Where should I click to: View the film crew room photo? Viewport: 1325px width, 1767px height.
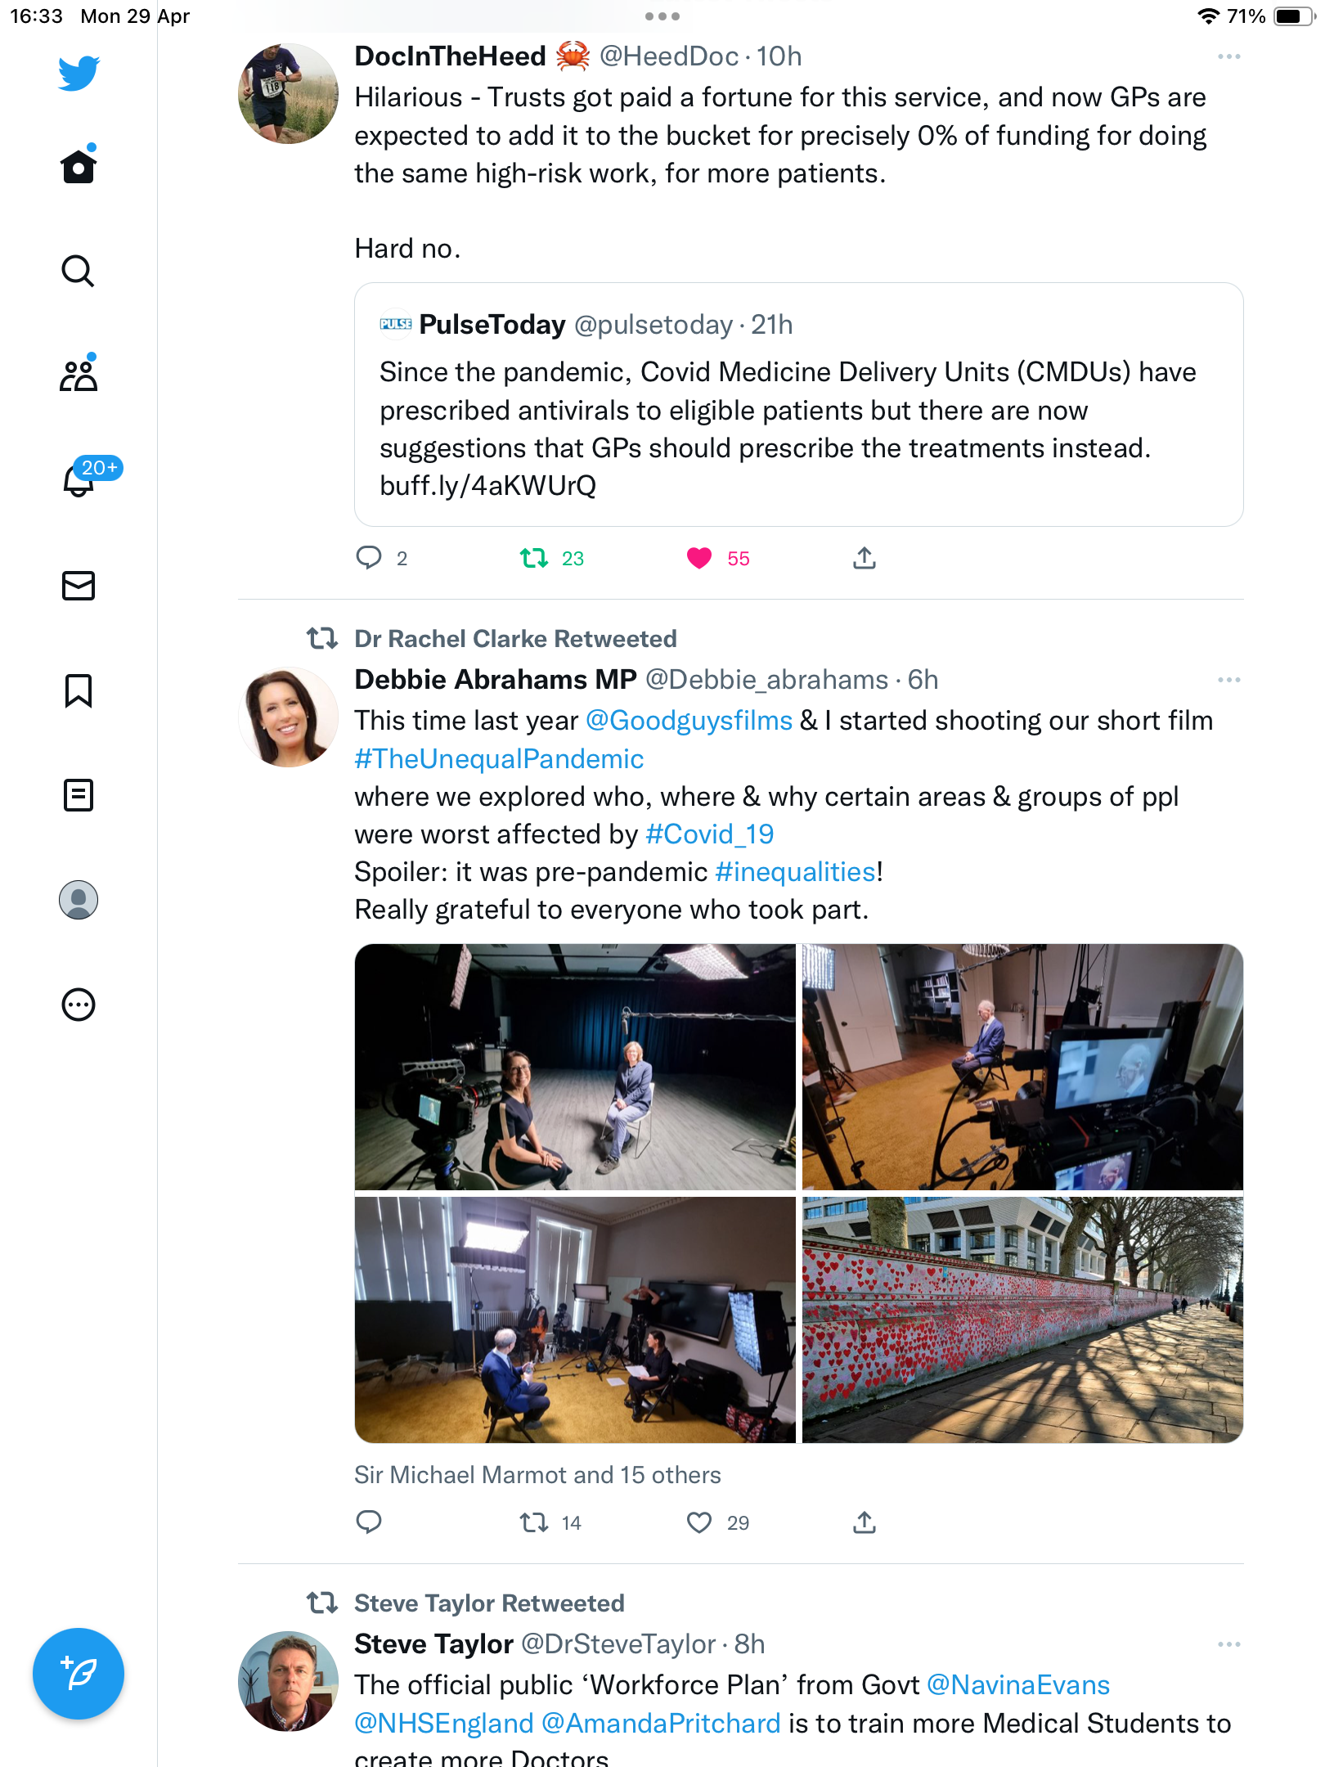click(x=575, y=1320)
